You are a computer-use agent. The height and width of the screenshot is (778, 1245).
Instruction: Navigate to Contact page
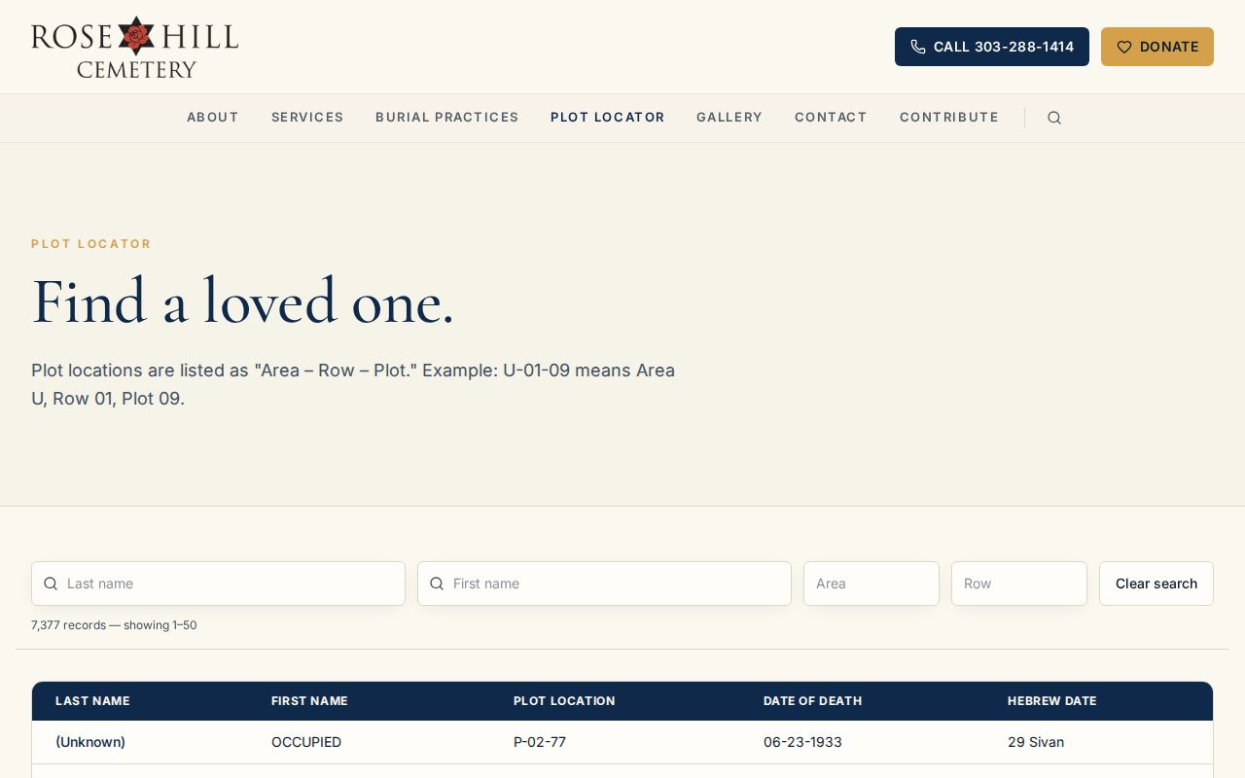click(831, 117)
